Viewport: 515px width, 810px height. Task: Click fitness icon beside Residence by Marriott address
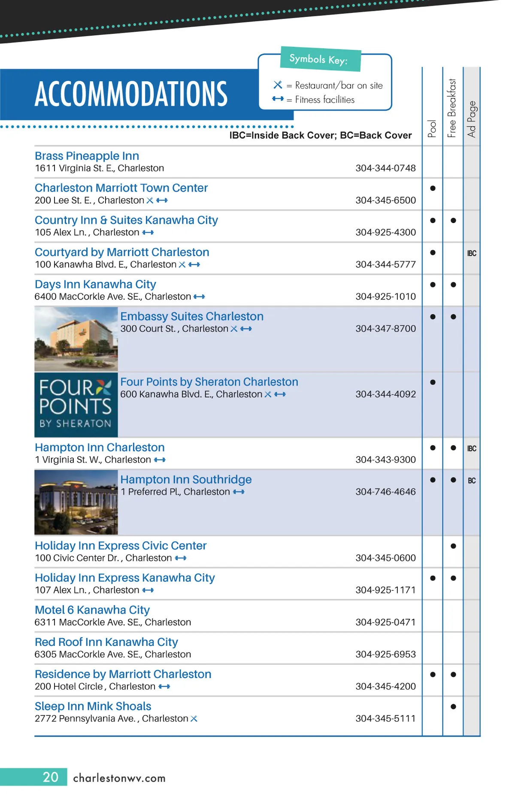pos(164,686)
